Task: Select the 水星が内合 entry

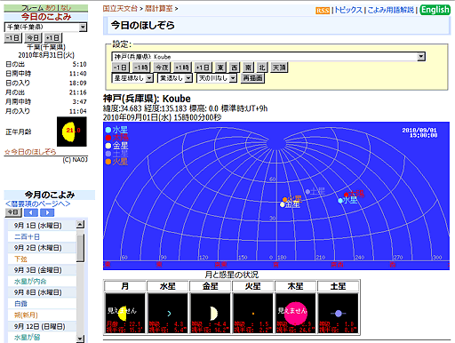Action: (x=30, y=282)
